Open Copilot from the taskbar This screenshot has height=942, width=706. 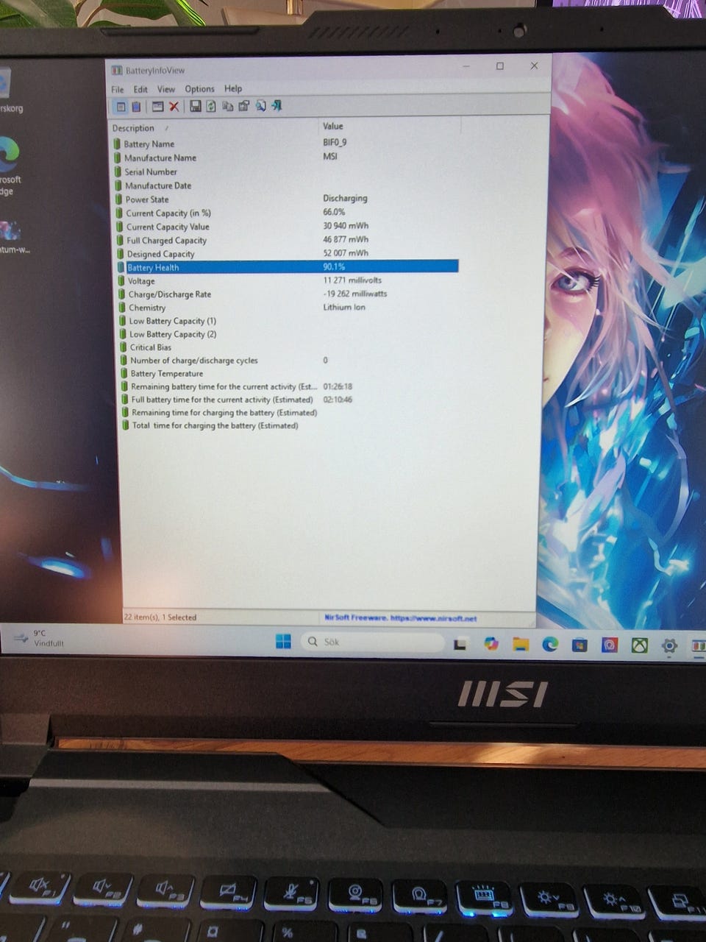(491, 644)
